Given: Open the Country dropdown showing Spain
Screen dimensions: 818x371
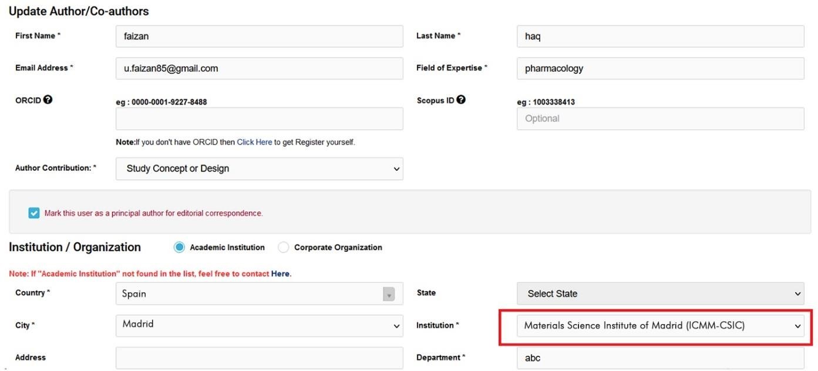Looking at the screenshot, I should point(259,294).
